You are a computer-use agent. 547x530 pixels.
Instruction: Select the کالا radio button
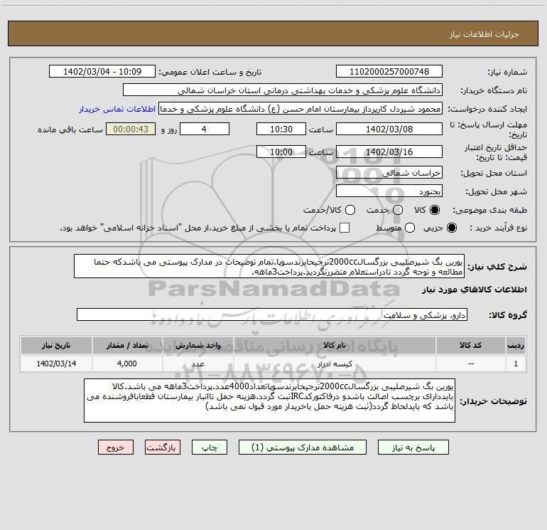[x=435, y=210]
